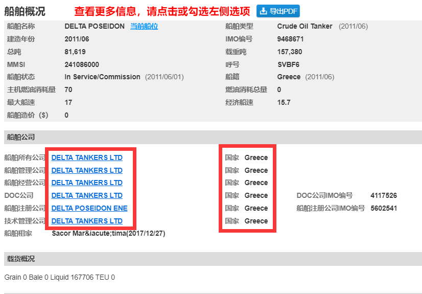Select the call sign SVBF6
This screenshot has height=294, width=422.
pyautogui.click(x=288, y=64)
